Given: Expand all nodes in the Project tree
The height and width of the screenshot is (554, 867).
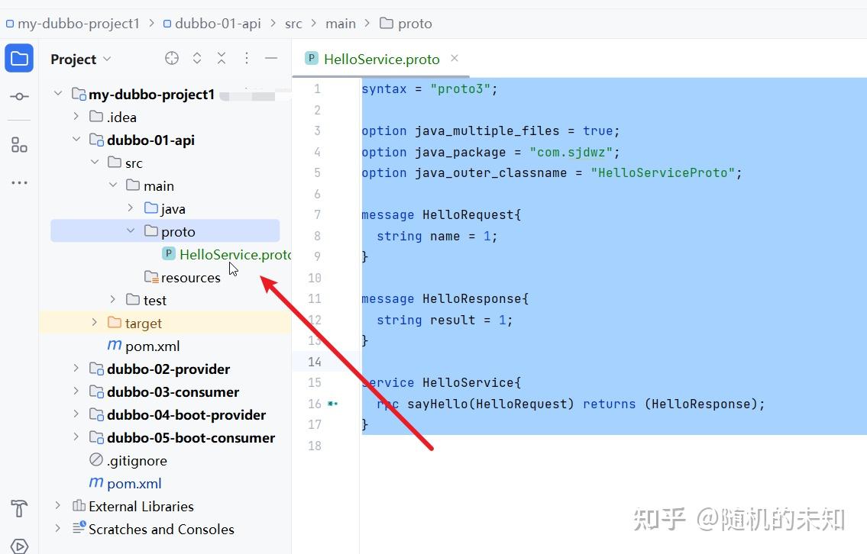Looking at the screenshot, I should tap(197, 57).
